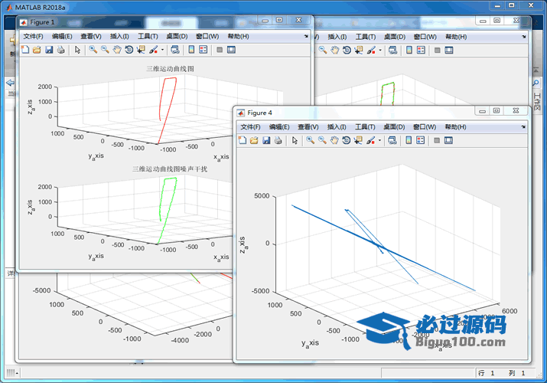Image resolution: width=547 pixels, height=383 pixels.
Task: Print Figure 4 using the printer icon
Action: [x=278, y=140]
